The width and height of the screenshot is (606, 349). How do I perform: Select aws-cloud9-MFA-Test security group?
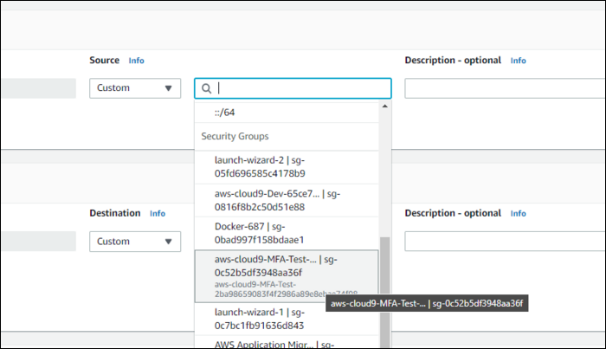coord(287,276)
